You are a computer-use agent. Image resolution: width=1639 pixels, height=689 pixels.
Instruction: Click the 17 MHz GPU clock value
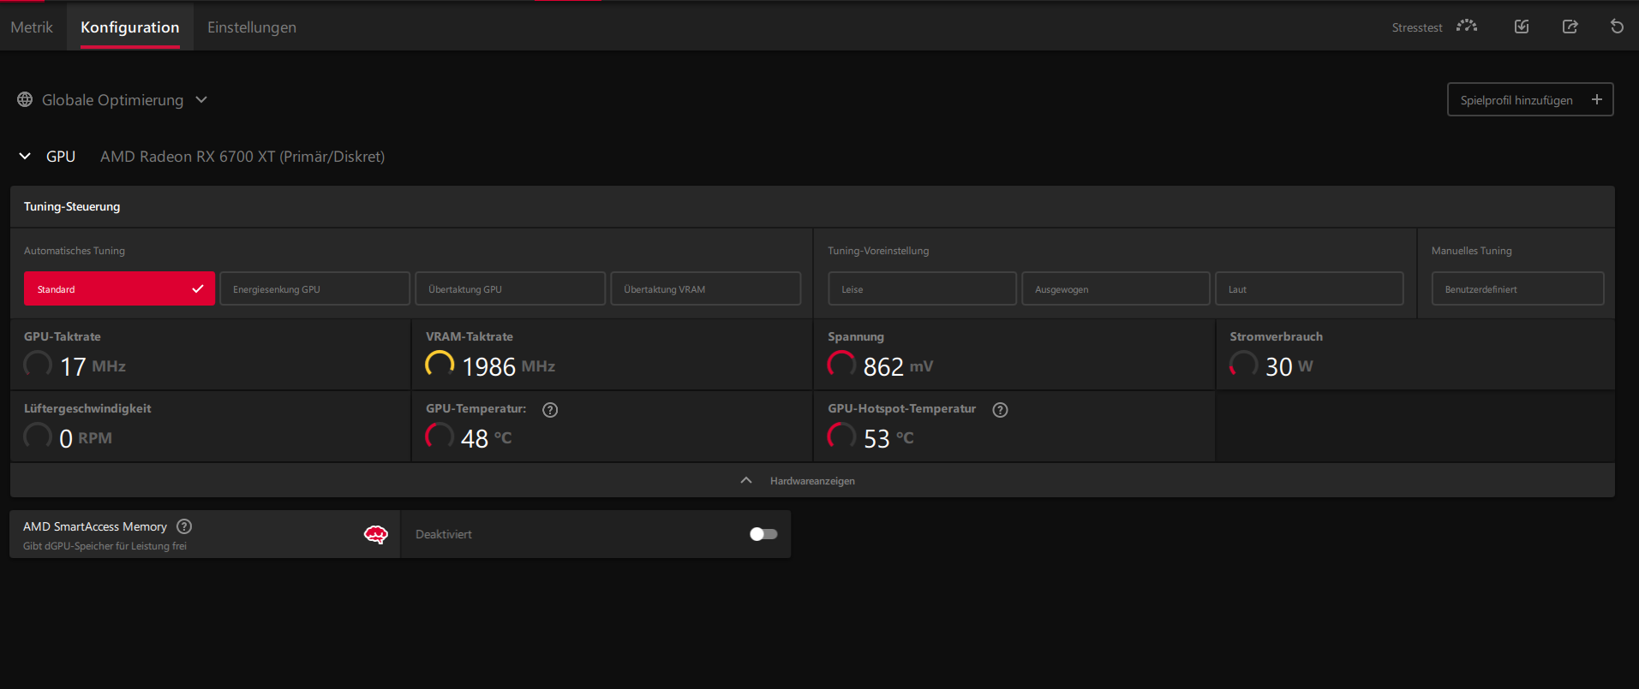tap(93, 366)
